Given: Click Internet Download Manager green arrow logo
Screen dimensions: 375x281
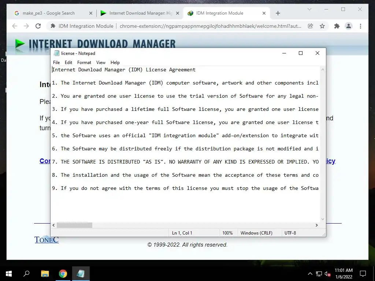Looking at the screenshot, I should tap(20, 44).
